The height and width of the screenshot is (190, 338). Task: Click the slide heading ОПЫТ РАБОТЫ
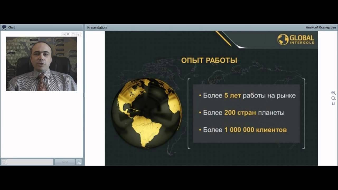209,60
